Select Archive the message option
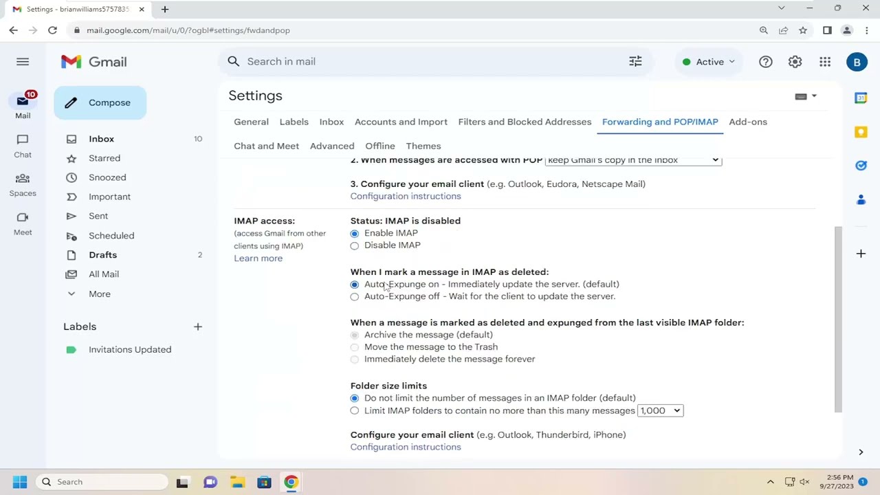880x495 pixels. coord(355,335)
